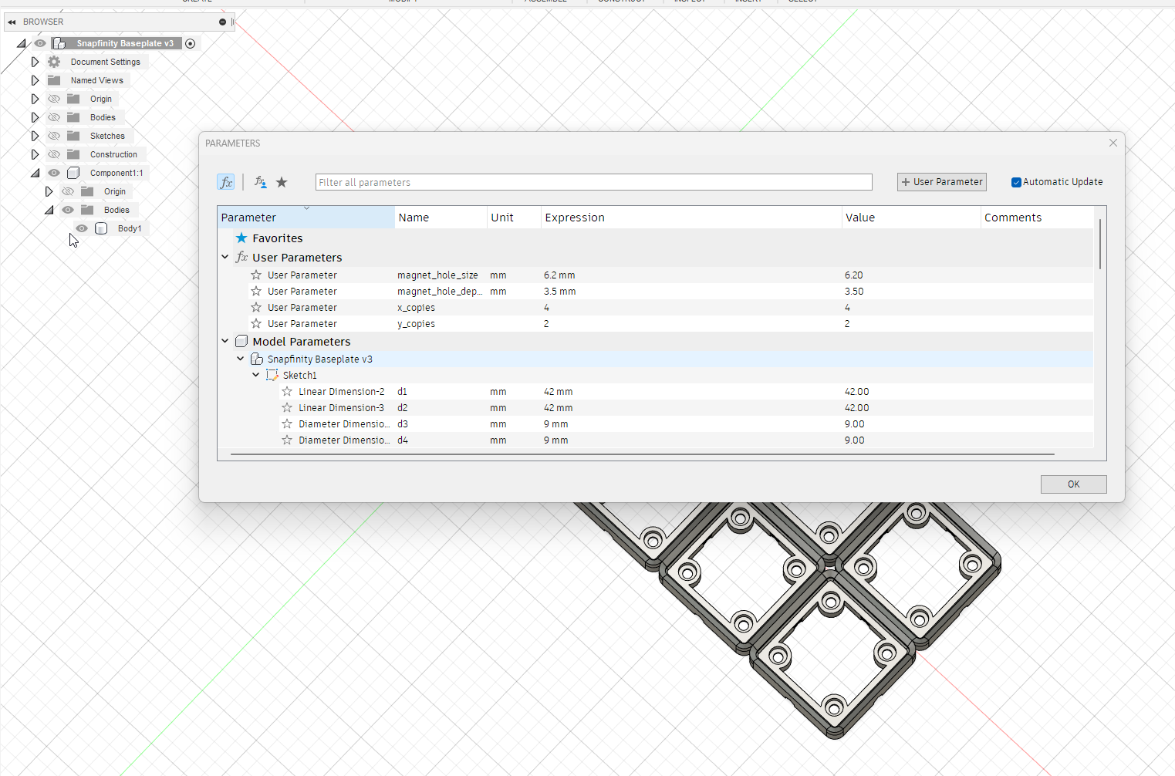
Task: Favorite the y_copies parameter star
Action: 256,324
